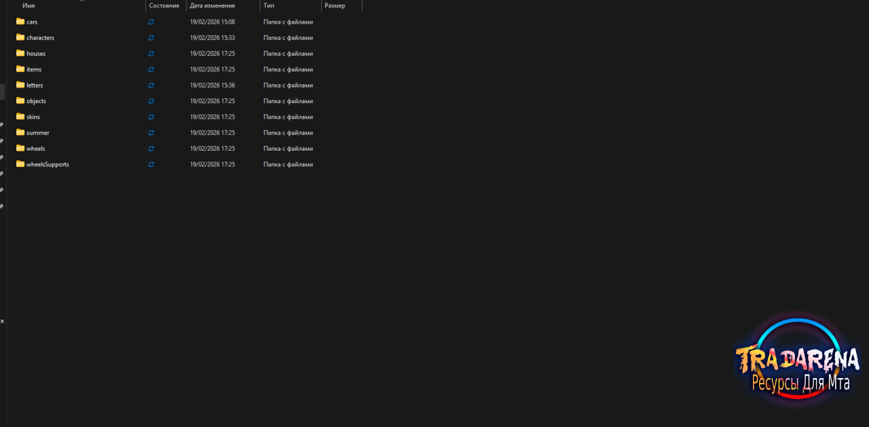Select the items folder icon

pos(20,69)
